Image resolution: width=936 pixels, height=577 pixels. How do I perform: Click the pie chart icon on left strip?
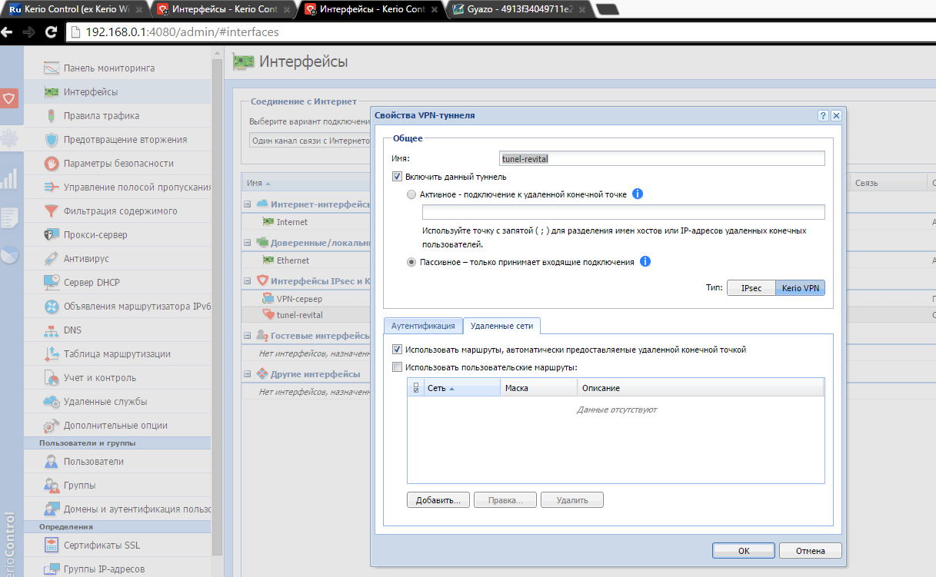pos(9,255)
